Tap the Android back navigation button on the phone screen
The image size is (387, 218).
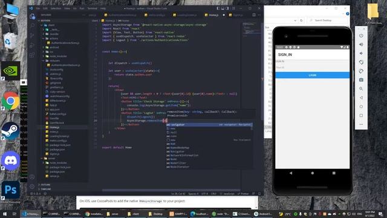291,173
